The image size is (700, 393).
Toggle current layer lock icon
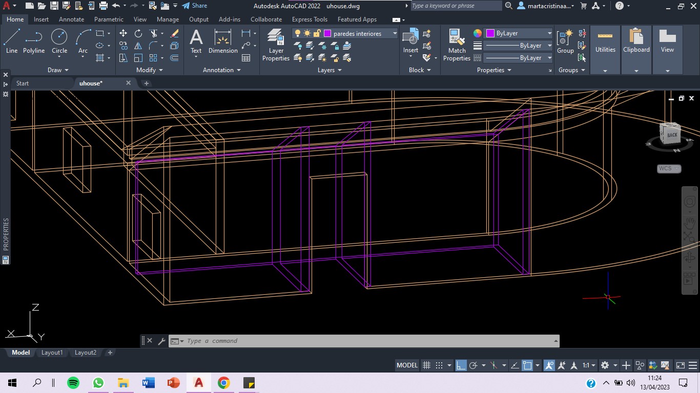317,33
